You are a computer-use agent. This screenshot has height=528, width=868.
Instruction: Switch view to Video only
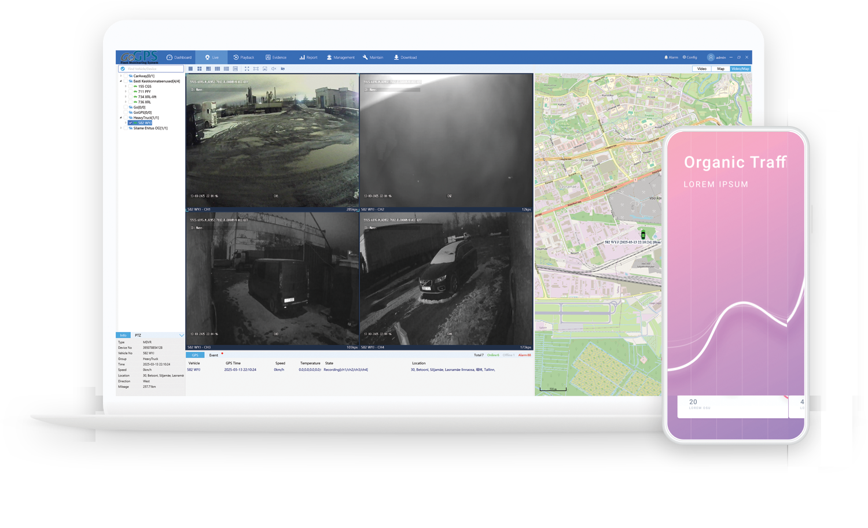(x=701, y=69)
